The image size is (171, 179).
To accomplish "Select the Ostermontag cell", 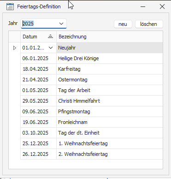I will (110, 80).
